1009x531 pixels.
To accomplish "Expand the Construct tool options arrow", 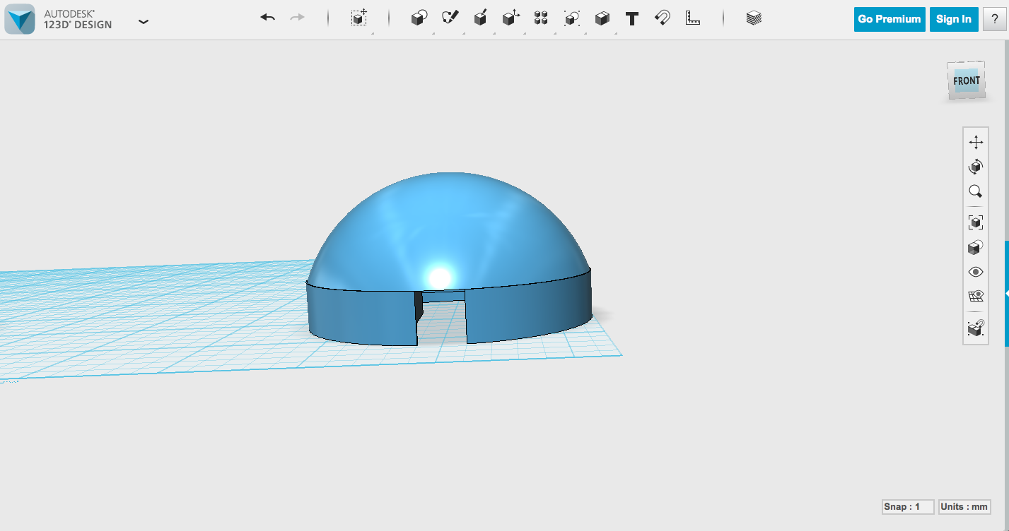I will [x=494, y=32].
